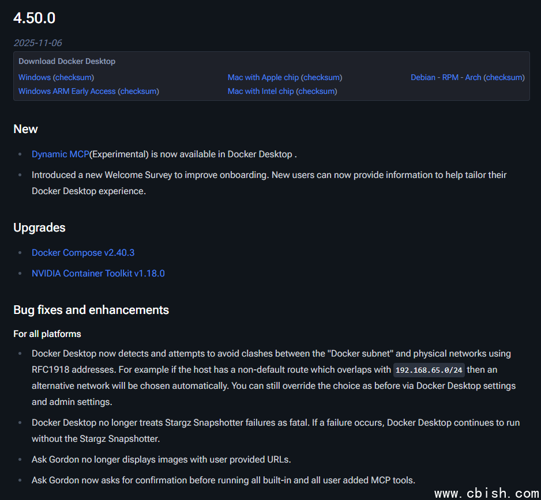Click the Bug fixes and enhancements heading
541x500 pixels.
point(91,310)
